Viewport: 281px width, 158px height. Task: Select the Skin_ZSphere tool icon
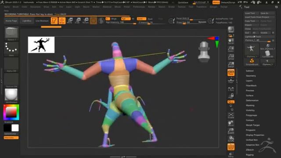point(267,47)
